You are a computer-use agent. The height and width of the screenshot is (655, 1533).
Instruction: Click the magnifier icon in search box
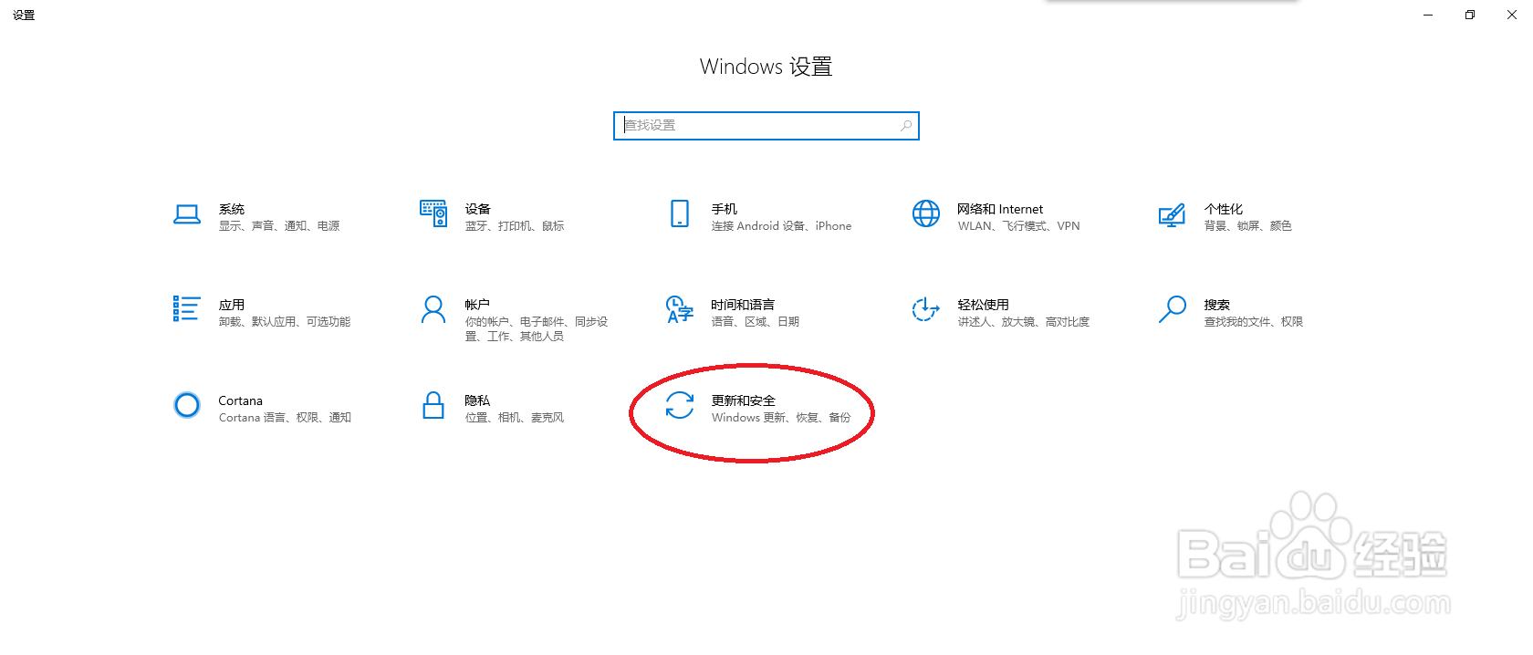906,126
